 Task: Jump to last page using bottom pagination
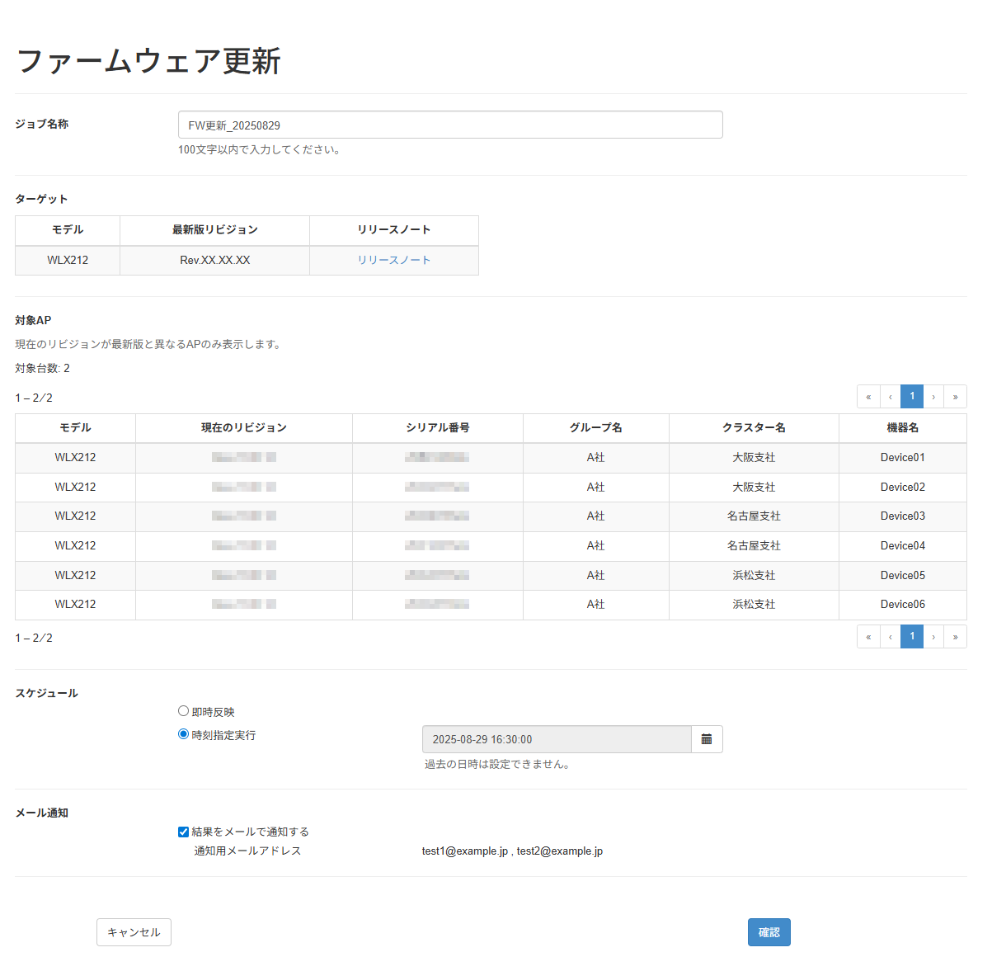pos(955,636)
